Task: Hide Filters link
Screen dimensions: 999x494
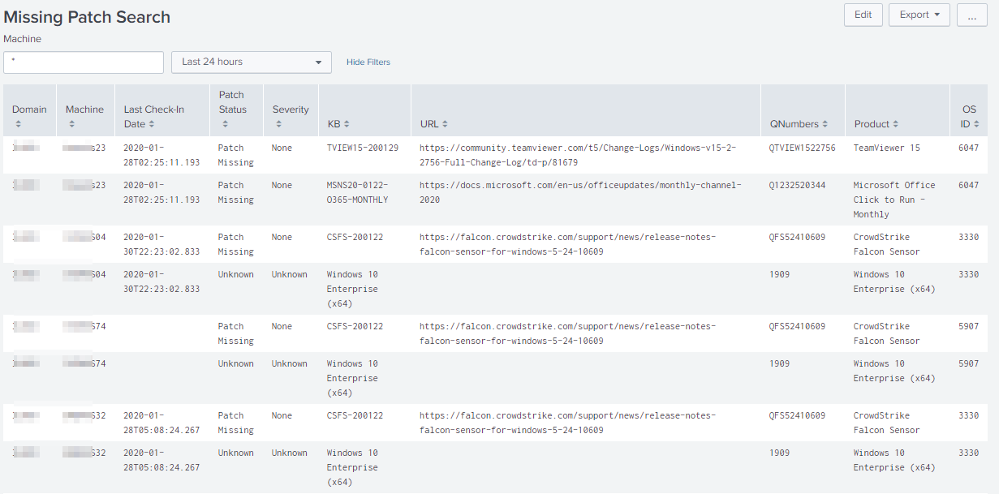Action: 368,62
